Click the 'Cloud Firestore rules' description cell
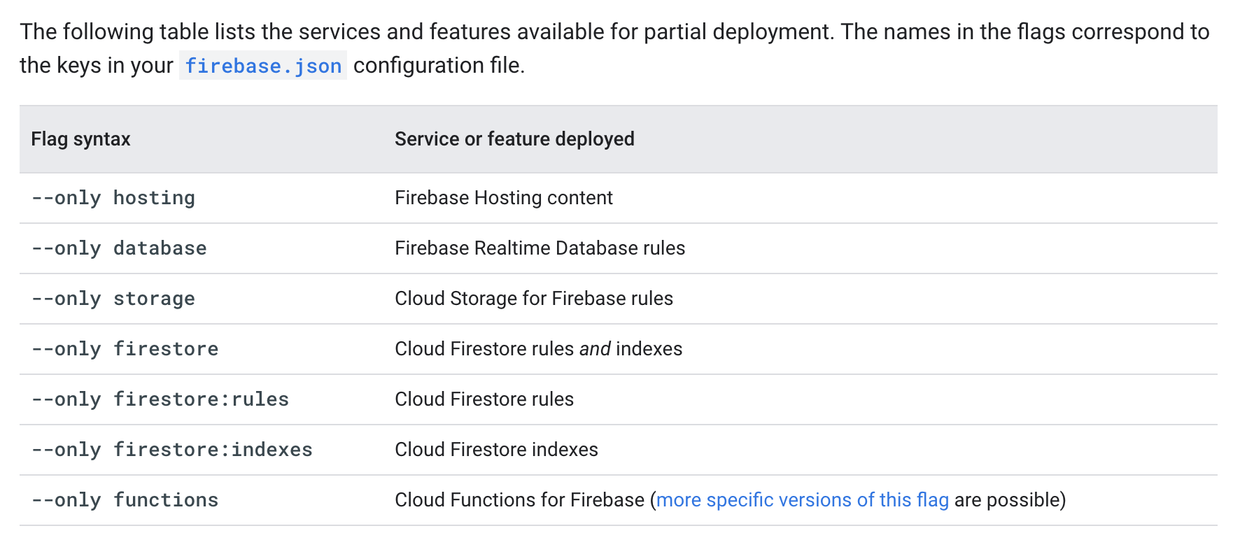This screenshot has width=1240, height=540. click(x=484, y=399)
